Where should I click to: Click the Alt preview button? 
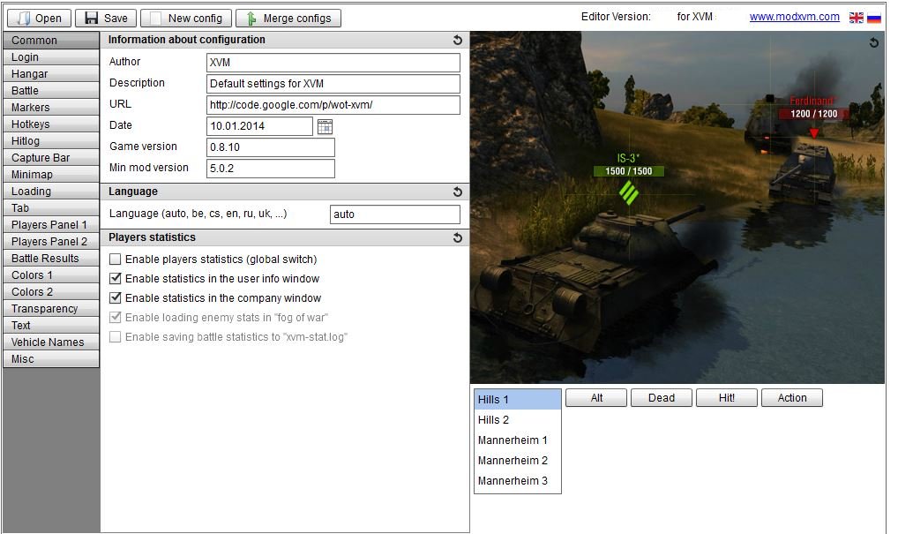tap(596, 398)
